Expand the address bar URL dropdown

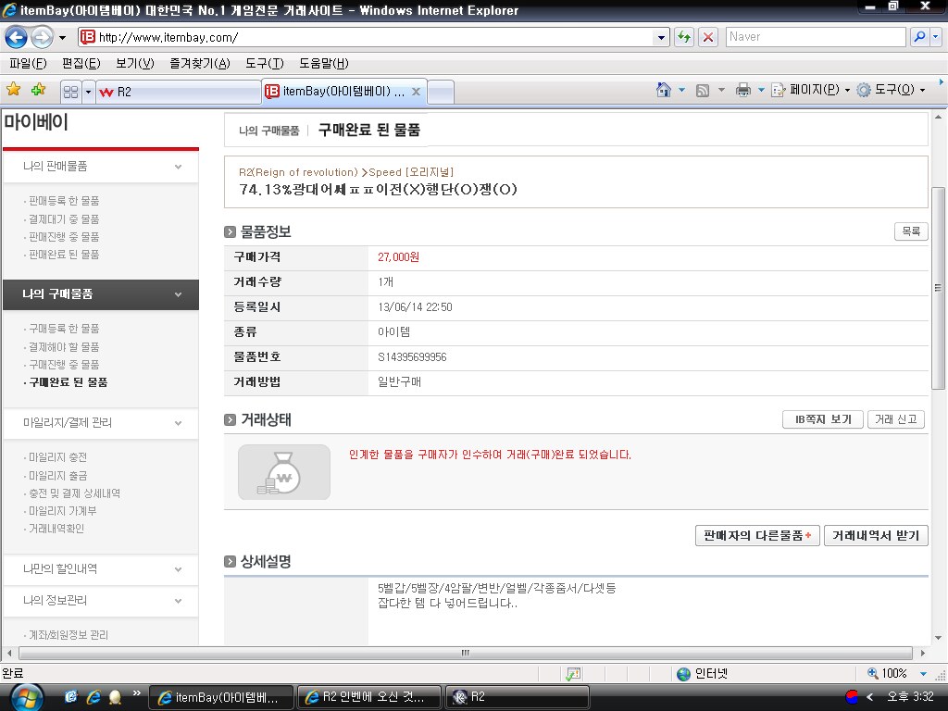click(x=661, y=37)
